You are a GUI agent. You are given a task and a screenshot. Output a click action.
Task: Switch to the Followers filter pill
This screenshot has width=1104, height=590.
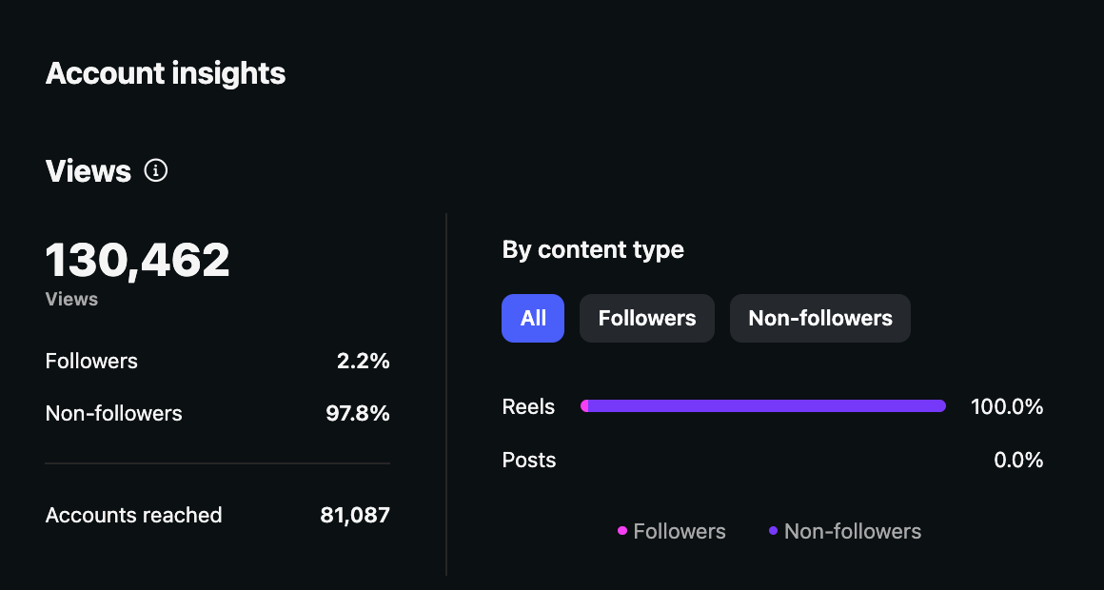647,318
